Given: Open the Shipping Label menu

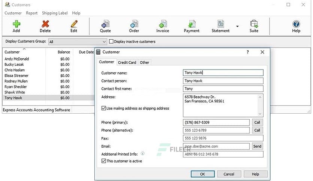Looking at the screenshot, I should tap(55, 13).
